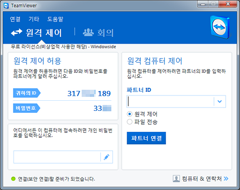Viewport: 240px width, 190px height.
Task: Select the 원격 제어 radio button
Action: (x=130, y=114)
